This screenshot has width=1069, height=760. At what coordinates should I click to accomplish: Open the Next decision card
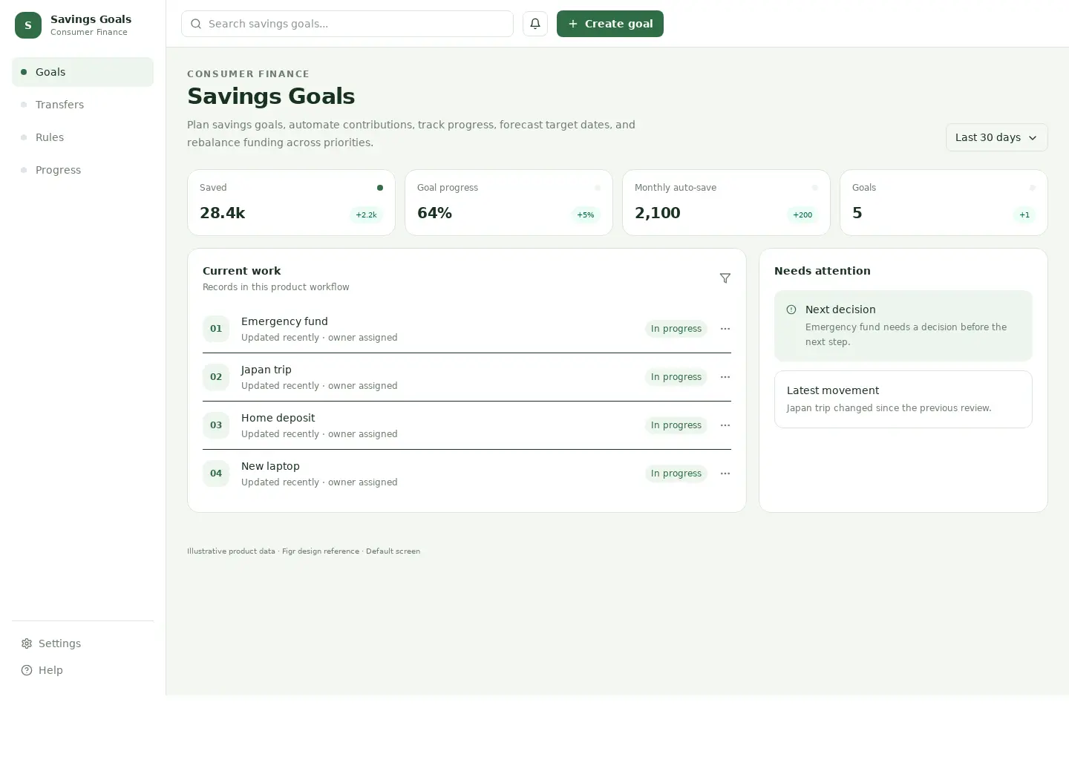coord(903,326)
